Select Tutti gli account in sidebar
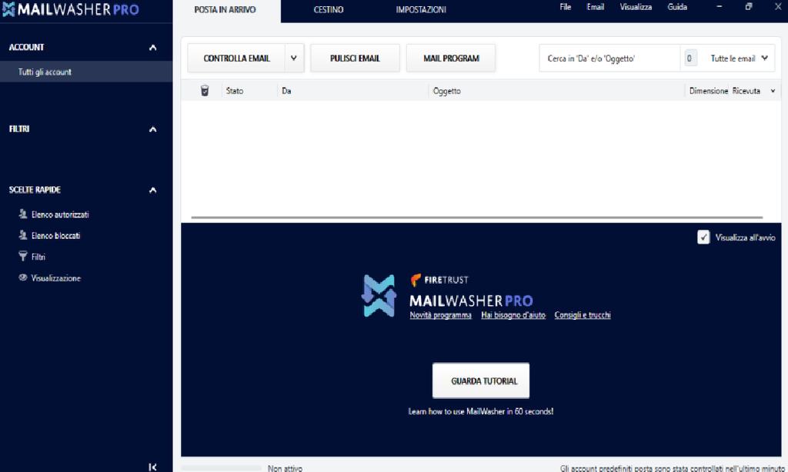The width and height of the screenshot is (788, 472). point(86,71)
